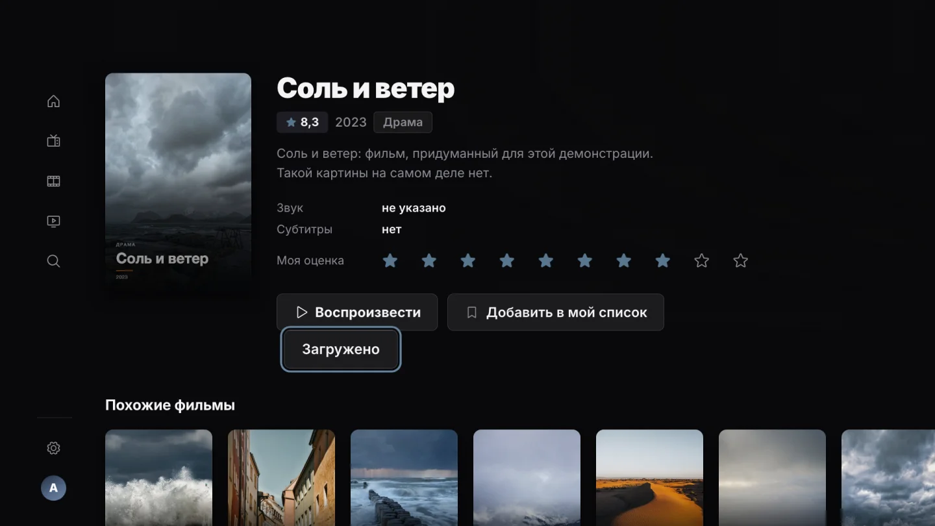
Task: Rate the film eight stars
Action: tap(663, 260)
